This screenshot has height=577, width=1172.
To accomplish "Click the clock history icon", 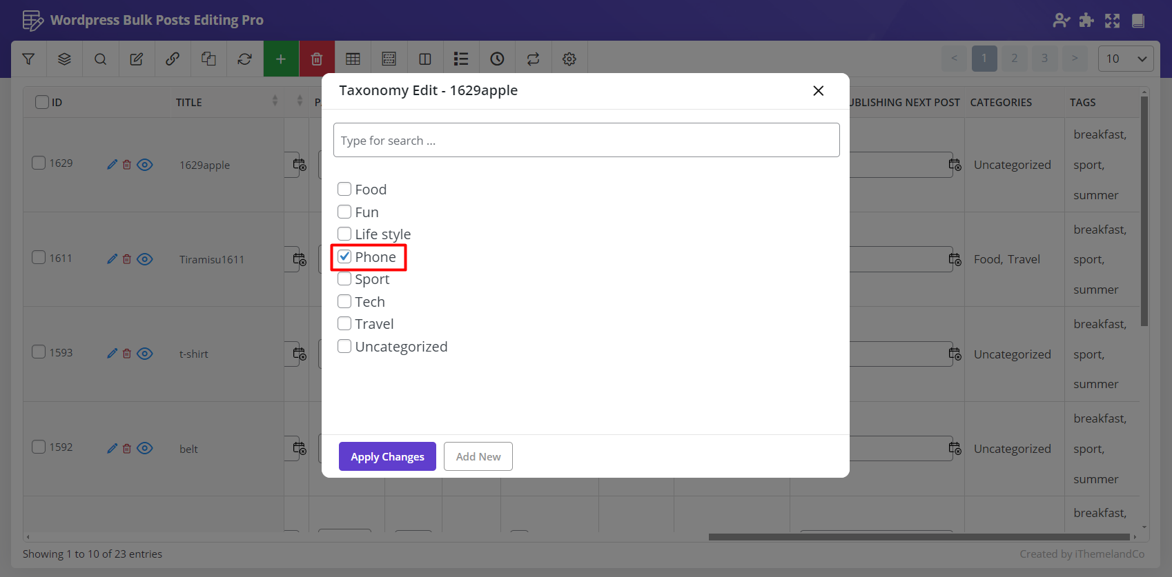I will [x=497, y=59].
